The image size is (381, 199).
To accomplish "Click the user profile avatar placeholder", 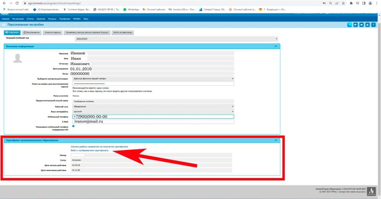I will [x=17, y=58].
